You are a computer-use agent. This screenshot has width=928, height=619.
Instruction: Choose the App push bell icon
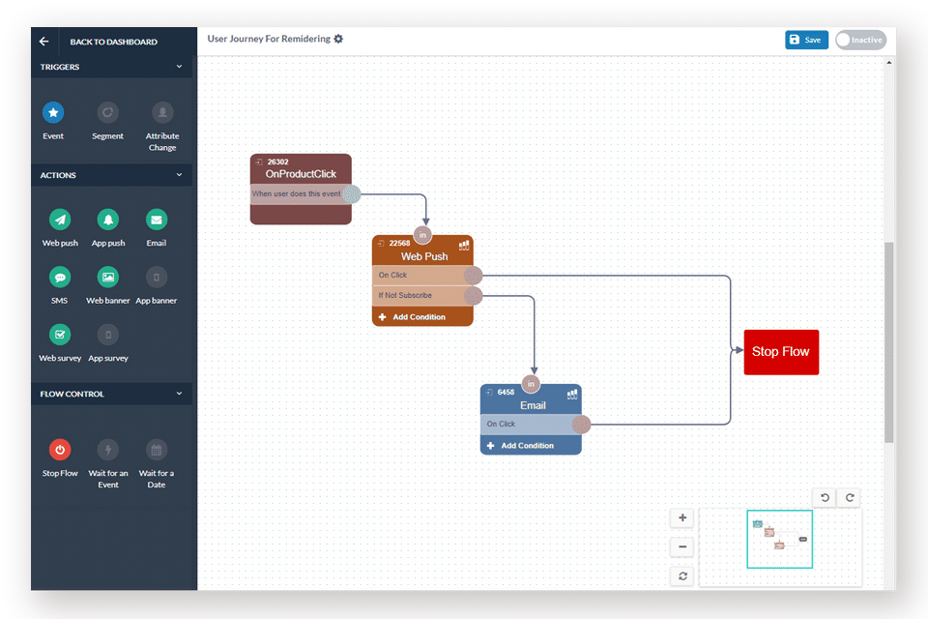click(107, 220)
